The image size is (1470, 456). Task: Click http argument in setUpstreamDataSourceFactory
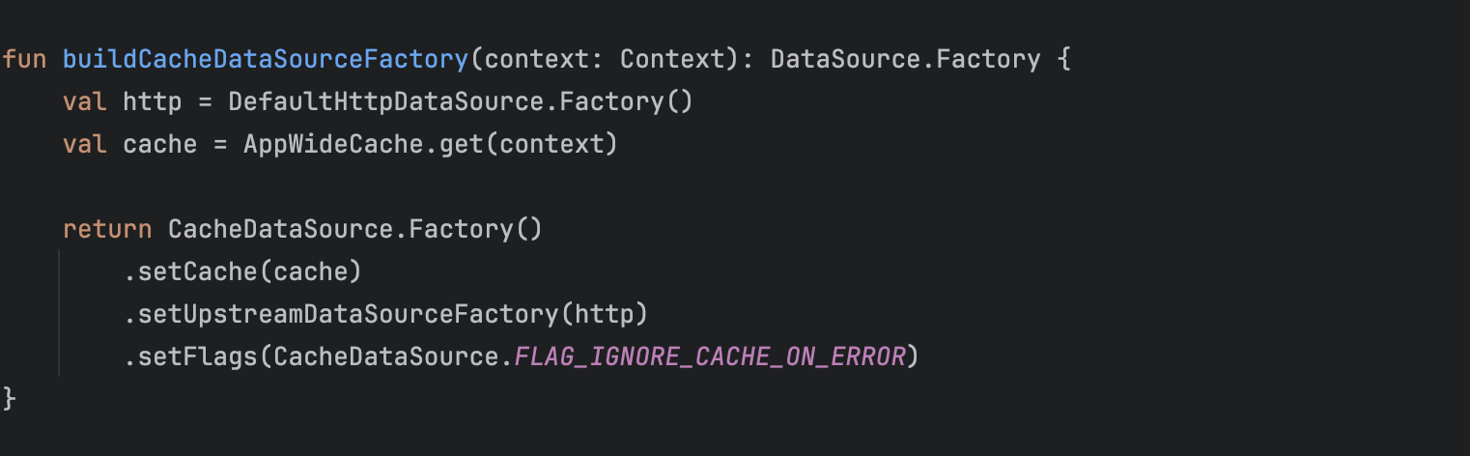(x=605, y=314)
